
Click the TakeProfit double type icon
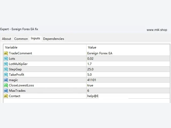click(x=6, y=75)
